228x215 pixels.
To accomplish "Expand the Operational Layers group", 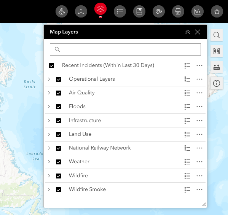I will (x=49, y=79).
